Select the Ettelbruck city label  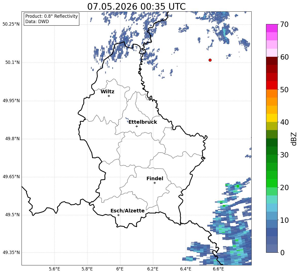[143, 122]
